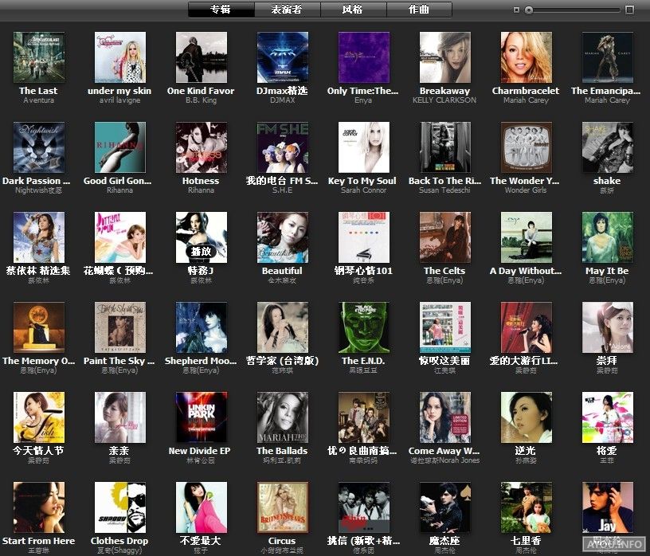Switch to the 专辑 (Albums) tab
The width and height of the screenshot is (650, 556).
click(x=221, y=9)
